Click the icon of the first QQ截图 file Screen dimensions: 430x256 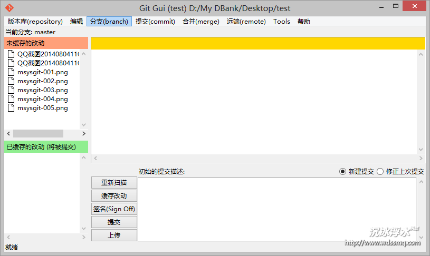click(x=12, y=54)
